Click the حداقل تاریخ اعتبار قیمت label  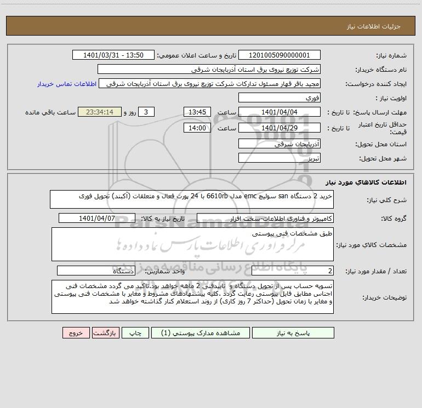[x=382, y=128]
